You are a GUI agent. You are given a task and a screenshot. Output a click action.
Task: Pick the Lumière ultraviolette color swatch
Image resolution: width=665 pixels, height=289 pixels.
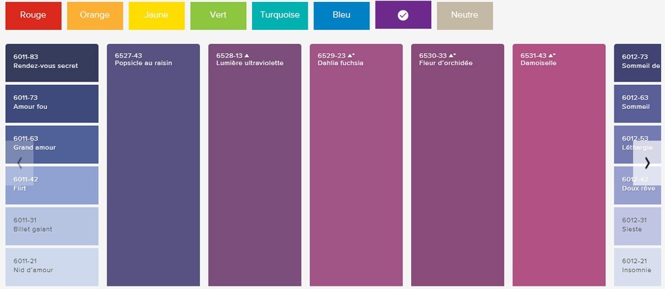pos(255,165)
